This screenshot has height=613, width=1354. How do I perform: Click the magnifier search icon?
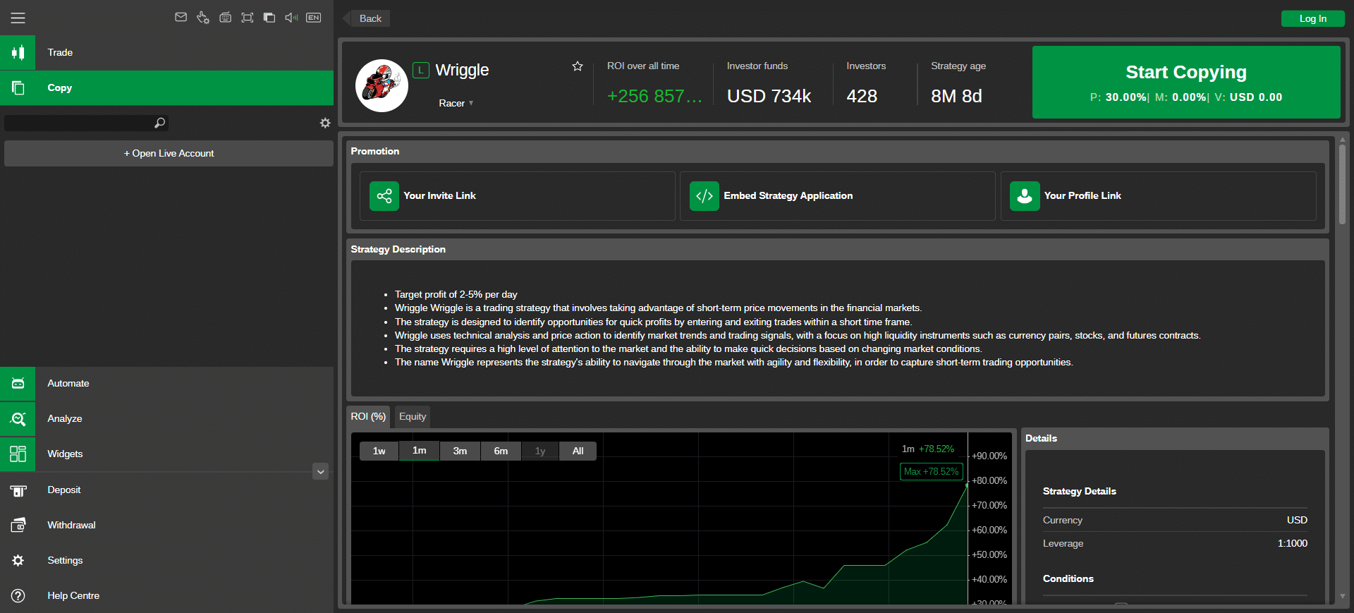point(160,123)
